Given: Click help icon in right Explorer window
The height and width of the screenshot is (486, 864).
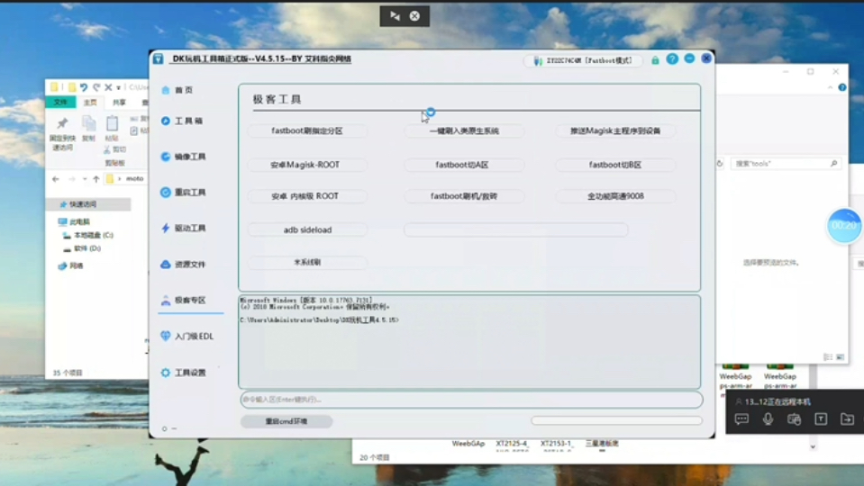Looking at the screenshot, I should pyautogui.click(x=842, y=87).
